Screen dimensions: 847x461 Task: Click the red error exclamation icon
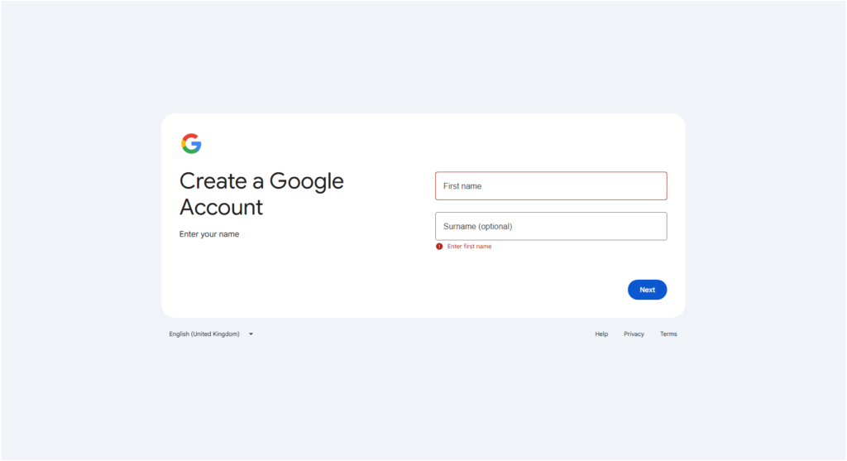[x=439, y=247]
